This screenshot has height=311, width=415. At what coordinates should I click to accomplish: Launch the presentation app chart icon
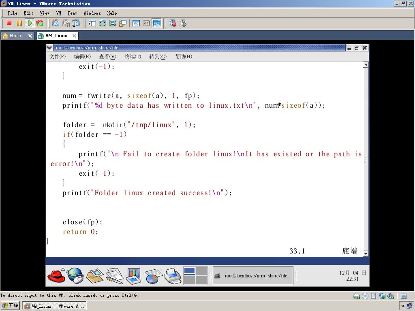(x=134, y=275)
